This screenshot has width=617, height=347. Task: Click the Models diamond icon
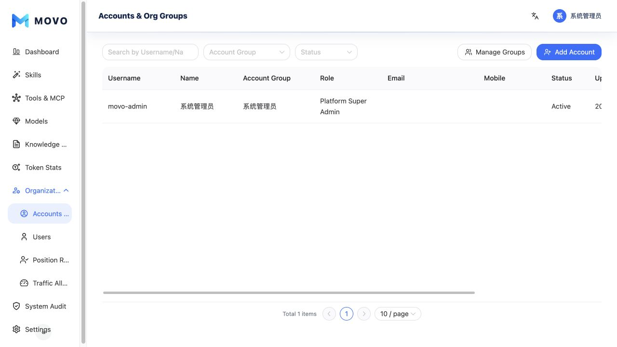point(16,121)
